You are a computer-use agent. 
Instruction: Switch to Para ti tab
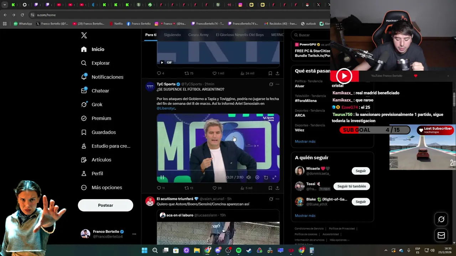151,35
